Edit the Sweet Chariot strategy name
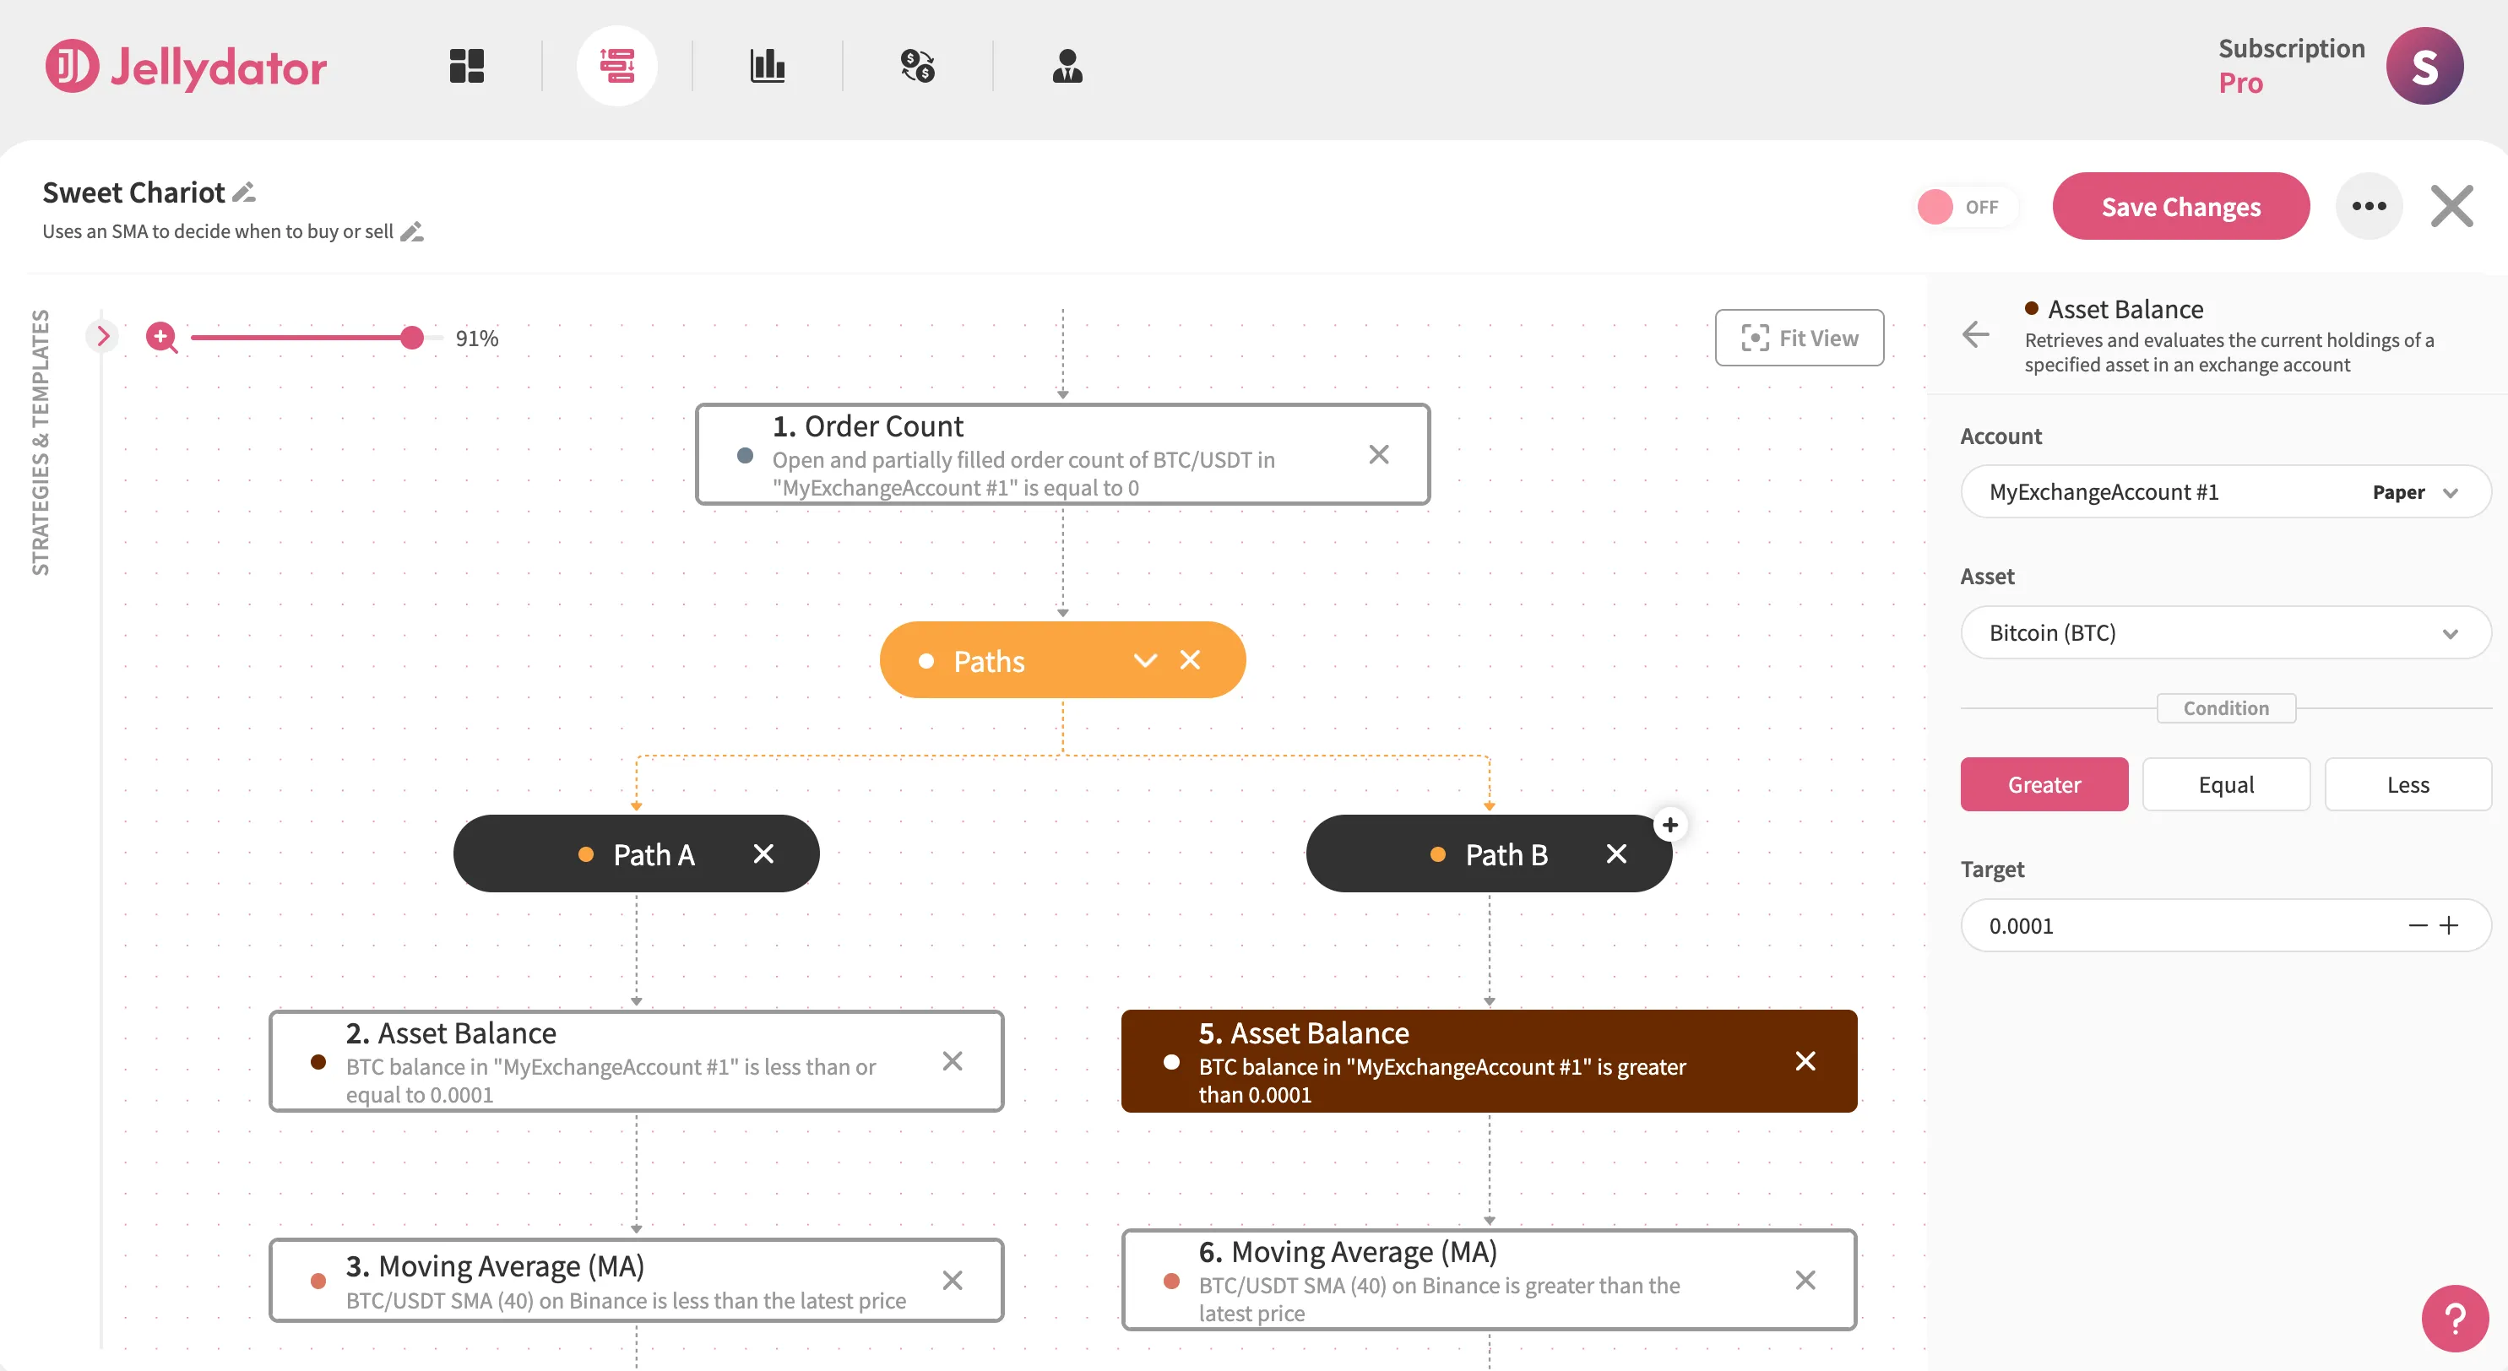The image size is (2508, 1371). (244, 192)
